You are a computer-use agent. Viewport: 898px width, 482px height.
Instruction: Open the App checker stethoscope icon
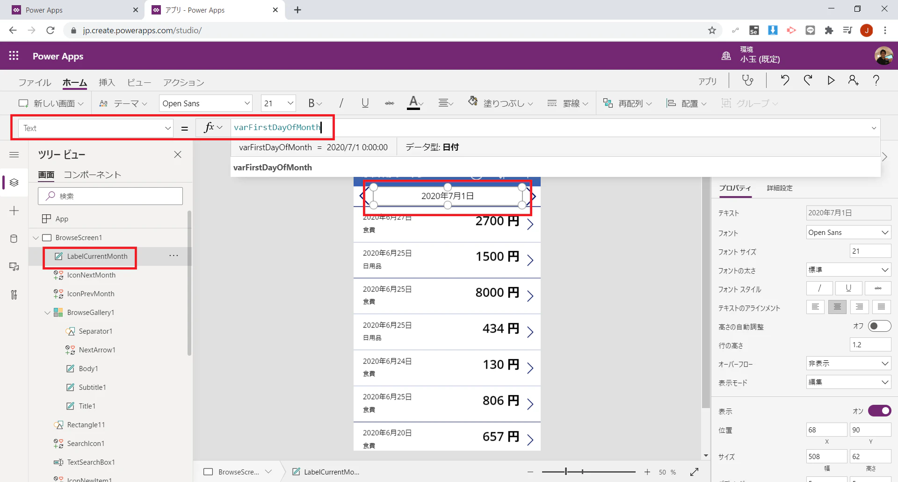(748, 80)
